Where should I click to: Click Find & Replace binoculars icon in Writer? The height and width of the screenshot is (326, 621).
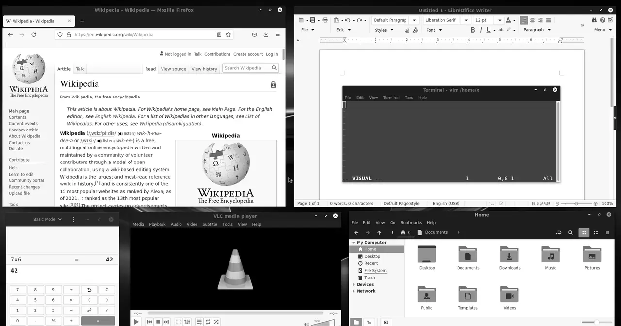pyautogui.click(x=594, y=20)
